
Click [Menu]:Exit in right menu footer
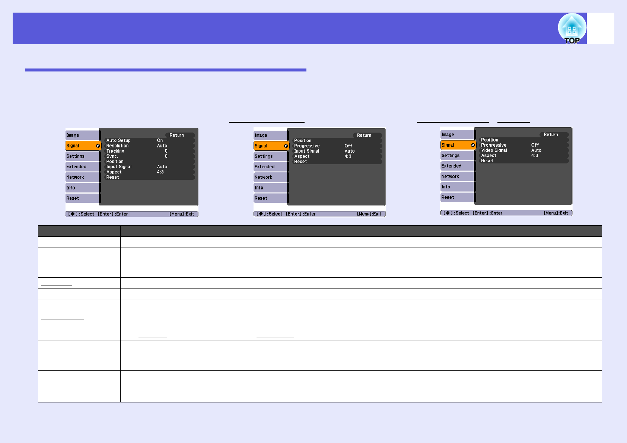tap(556, 213)
